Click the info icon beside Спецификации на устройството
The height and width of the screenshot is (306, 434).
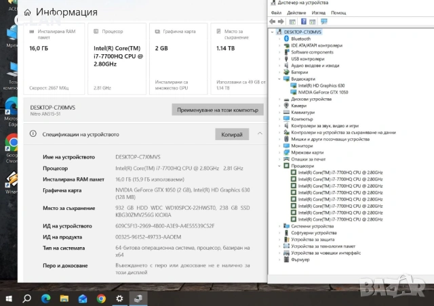33,134
